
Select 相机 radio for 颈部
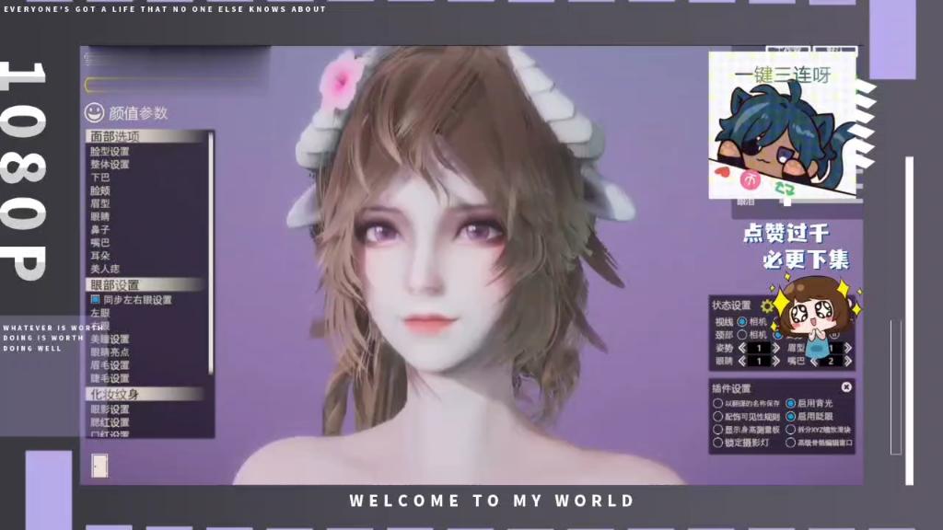pos(742,335)
